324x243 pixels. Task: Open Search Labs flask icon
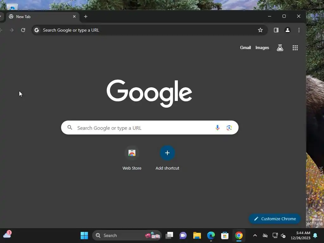click(280, 48)
